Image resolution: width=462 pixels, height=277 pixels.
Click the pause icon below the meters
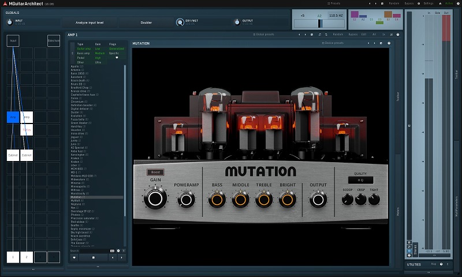click(x=409, y=242)
